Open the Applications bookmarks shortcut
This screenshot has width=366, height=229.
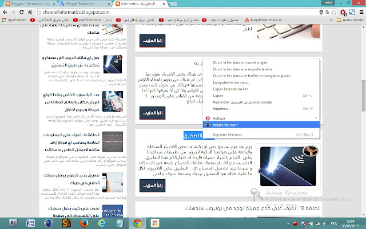(14, 20)
